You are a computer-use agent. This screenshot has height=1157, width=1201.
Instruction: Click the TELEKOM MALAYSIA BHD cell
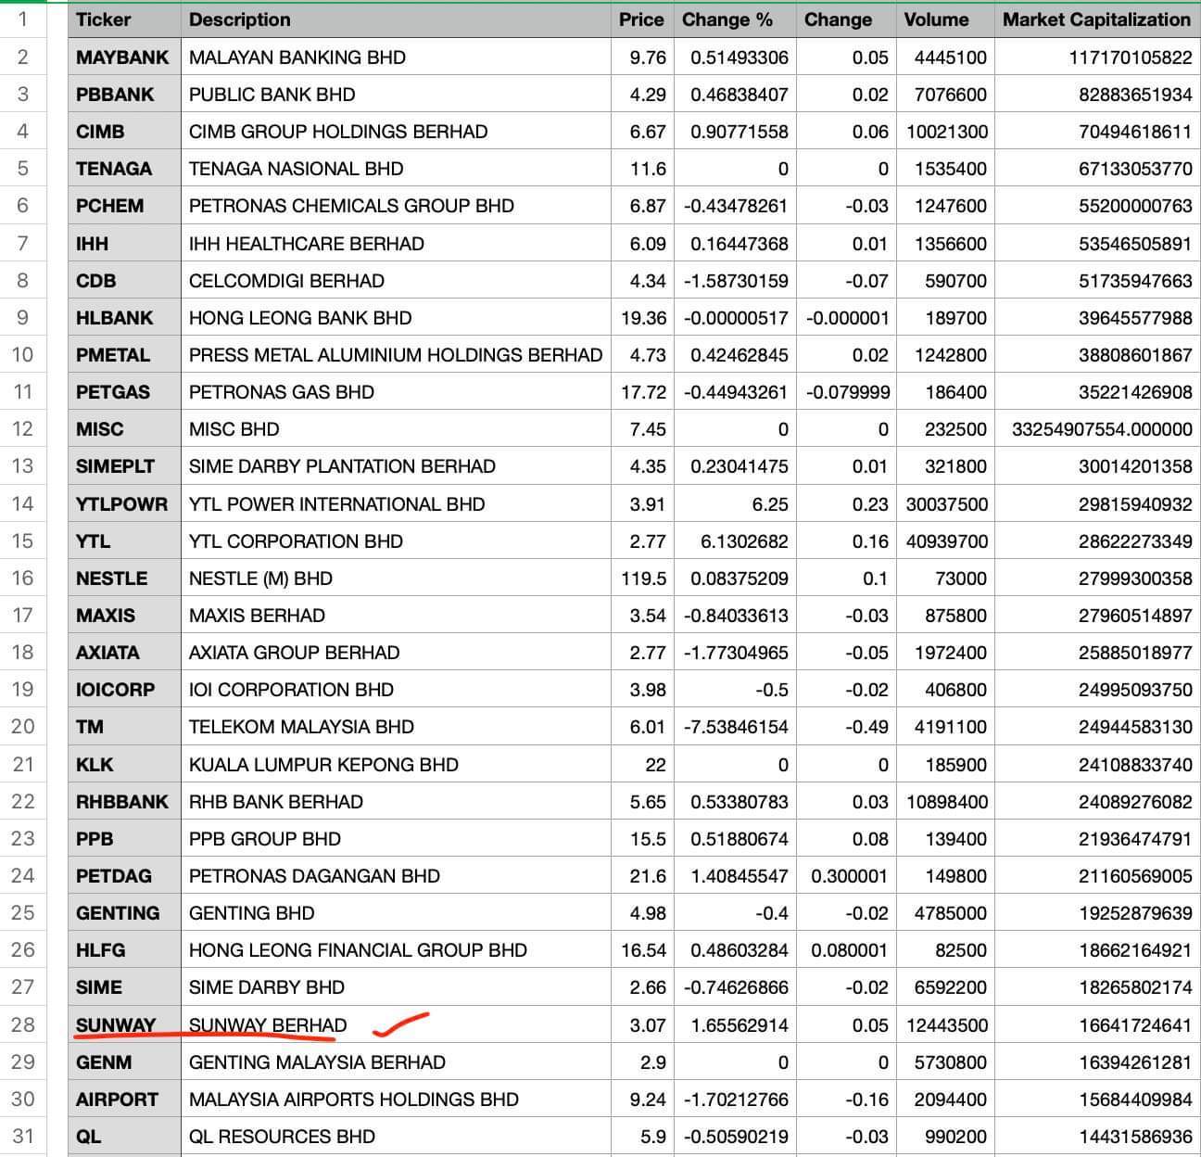coord(396,727)
